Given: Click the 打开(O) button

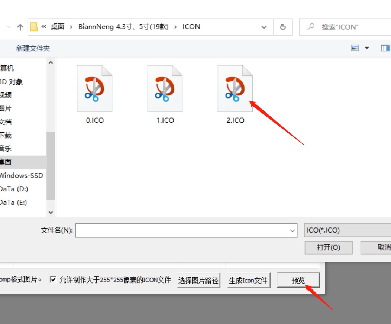Looking at the screenshot, I should click(329, 247).
